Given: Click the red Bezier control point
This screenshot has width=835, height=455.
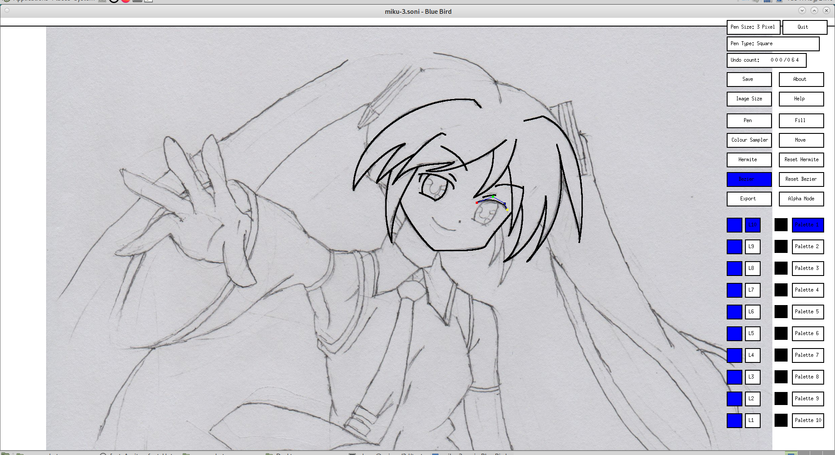Looking at the screenshot, I should pyautogui.click(x=477, y=203).
